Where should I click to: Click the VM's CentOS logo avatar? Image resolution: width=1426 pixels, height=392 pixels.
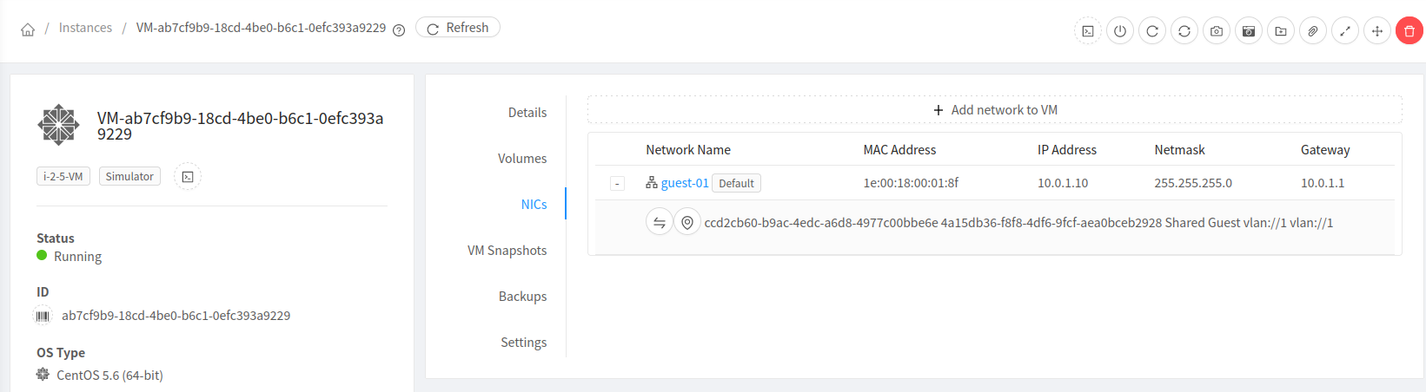[59, 125]
